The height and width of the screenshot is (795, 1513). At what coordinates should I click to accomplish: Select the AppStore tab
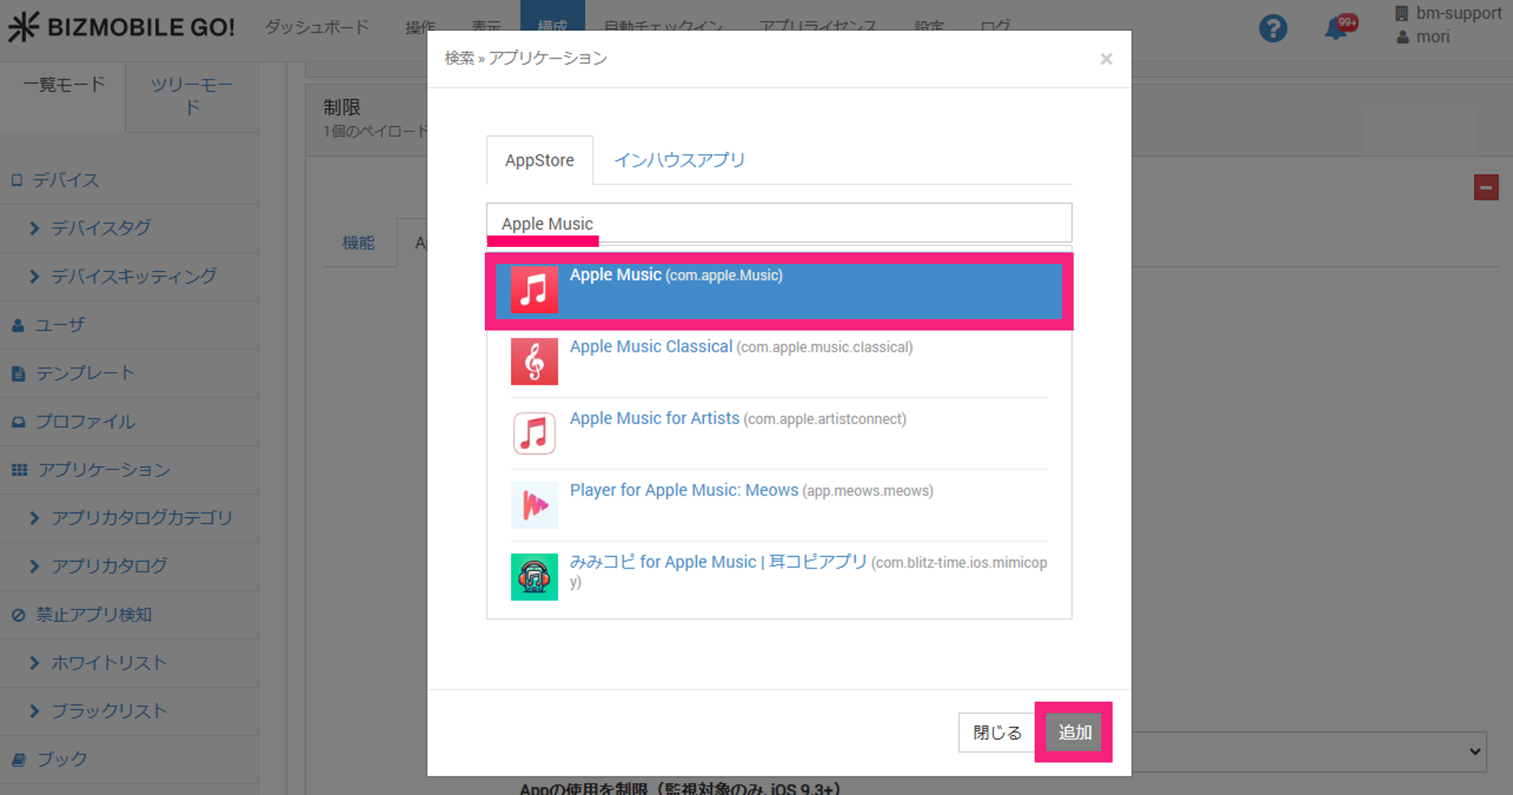coord(539,161)
